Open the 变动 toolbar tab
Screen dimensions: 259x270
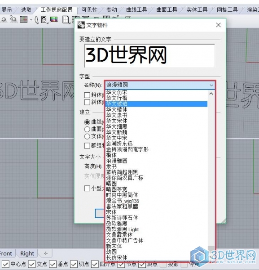coord(112,10)
